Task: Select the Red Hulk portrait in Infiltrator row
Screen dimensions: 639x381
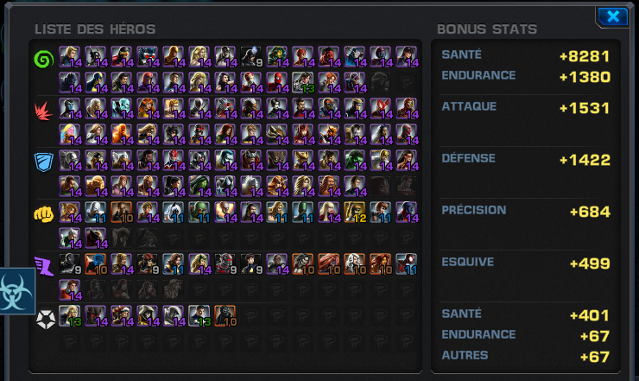Action: [330, 57]
